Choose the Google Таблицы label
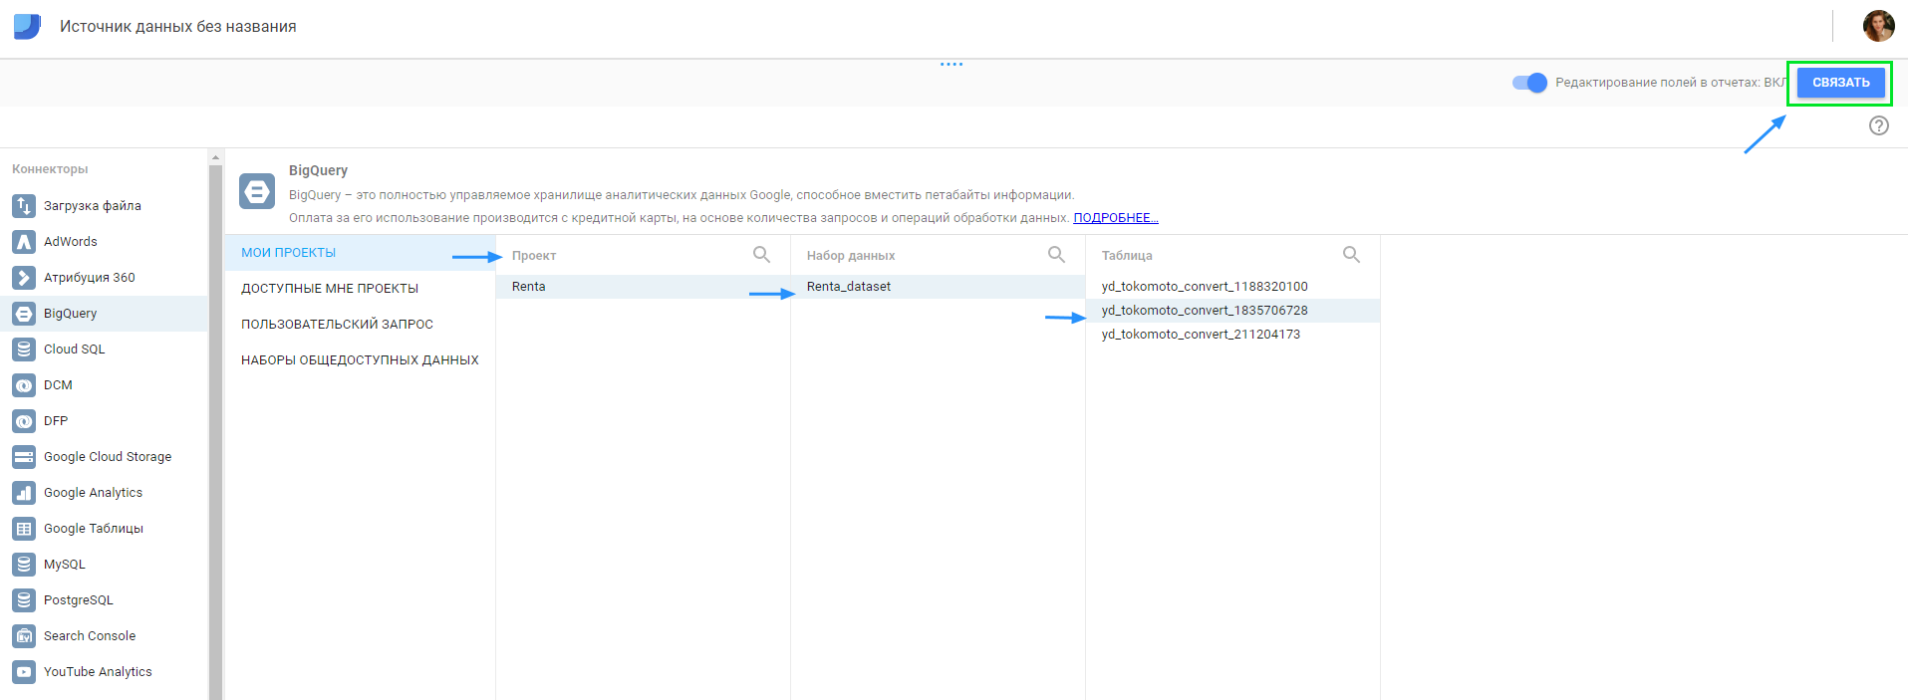 pos(94,529)
